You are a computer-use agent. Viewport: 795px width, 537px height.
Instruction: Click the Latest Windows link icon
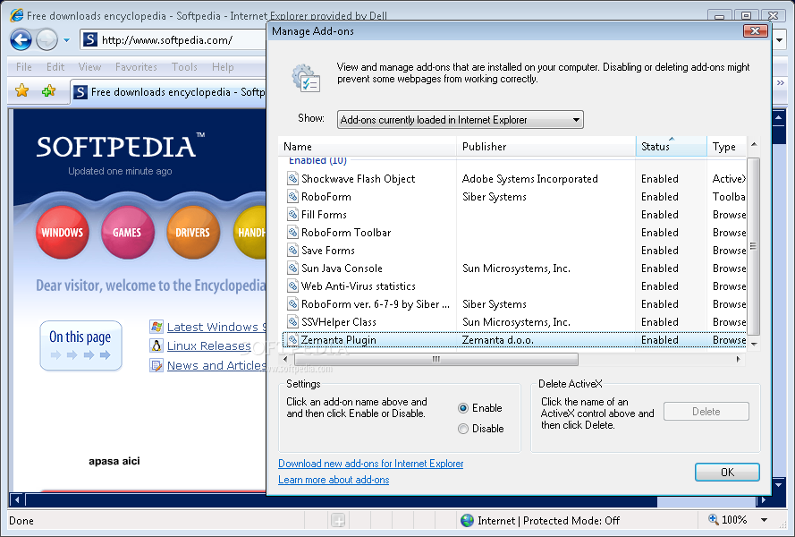point(156,327)
